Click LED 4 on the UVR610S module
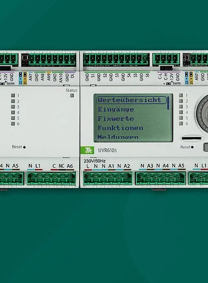Viewport: 208px width, 283px height. (181, 112)
